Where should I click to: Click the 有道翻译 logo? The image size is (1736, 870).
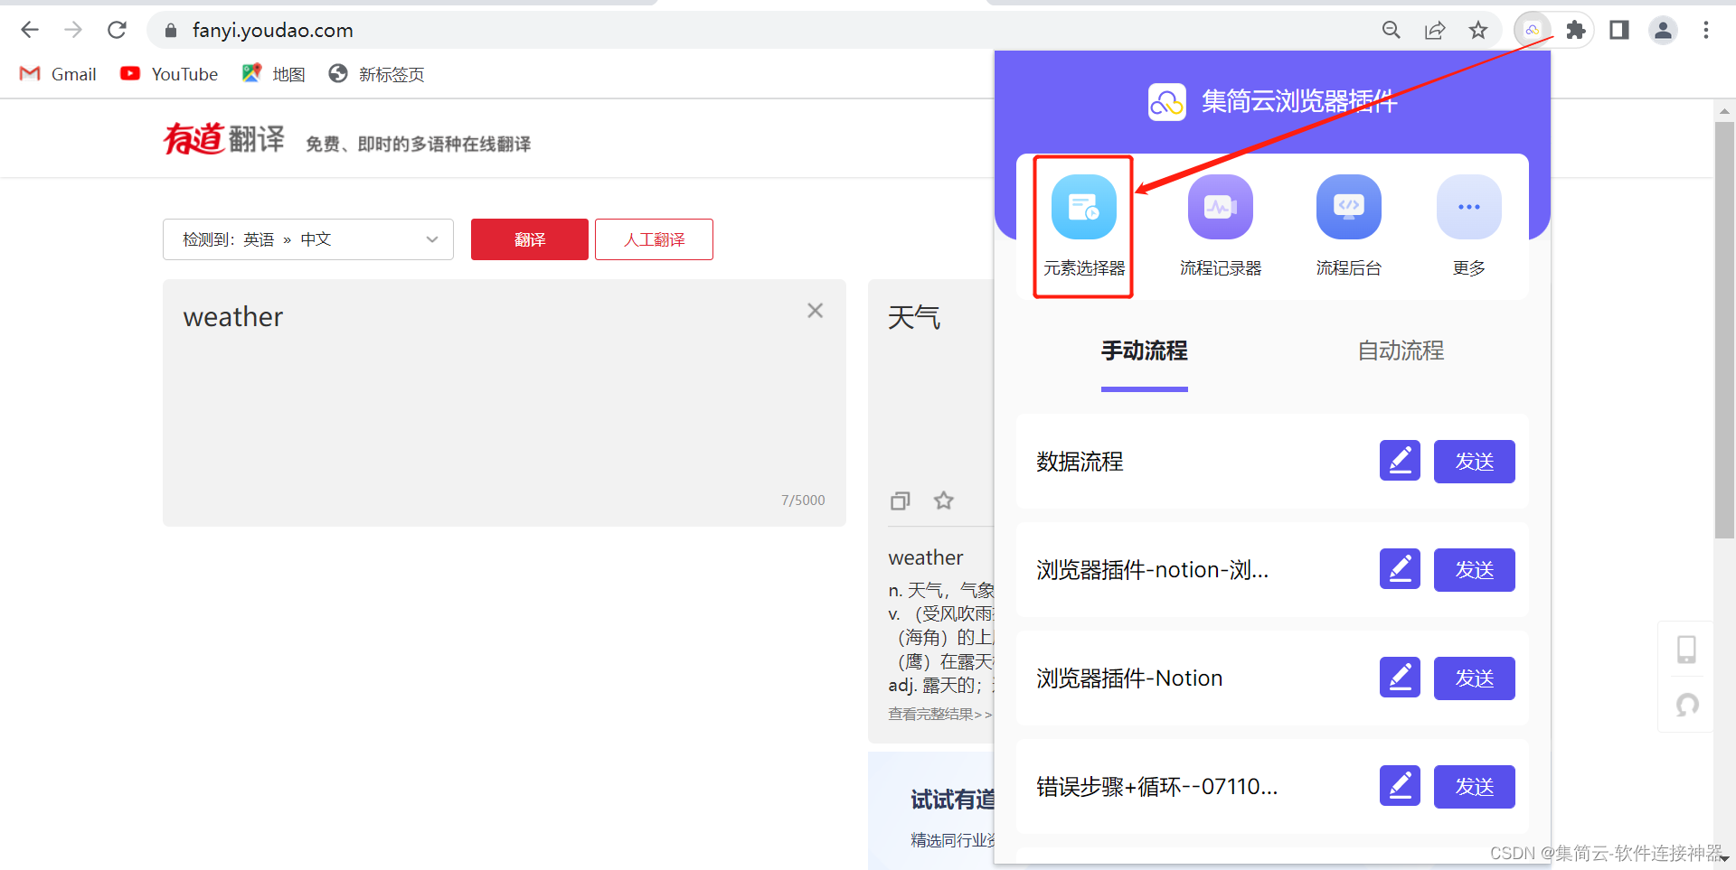pyautogui.click(x=223, y=139)
